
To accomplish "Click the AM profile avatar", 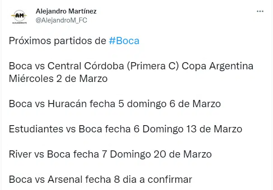I will pyautogui.click(x=19, y=16).
